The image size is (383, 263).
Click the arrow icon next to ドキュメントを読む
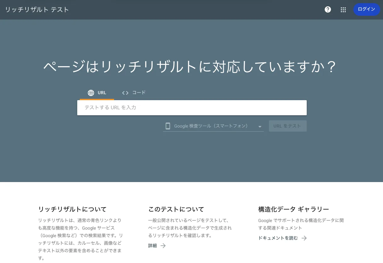[x=304, y=238]
